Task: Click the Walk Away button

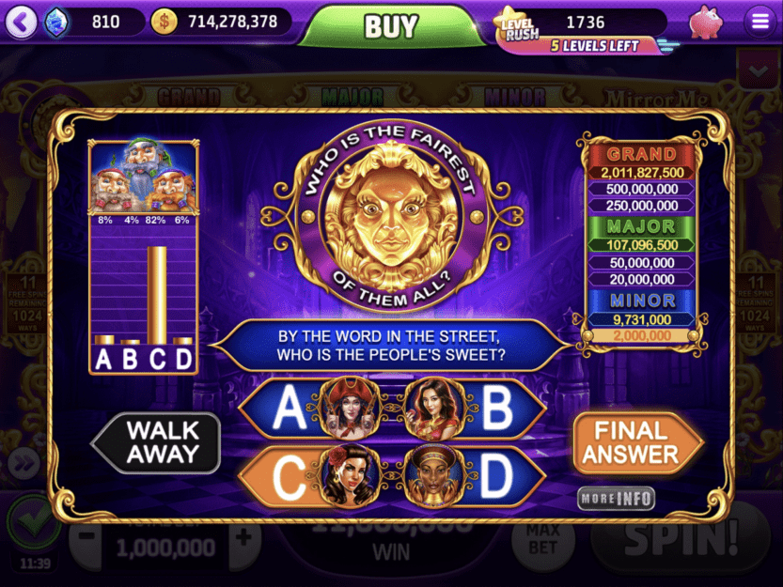Action: click(x=156, y=442)
